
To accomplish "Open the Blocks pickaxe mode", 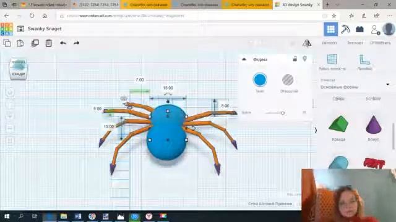I will click(x=345, y=29).
